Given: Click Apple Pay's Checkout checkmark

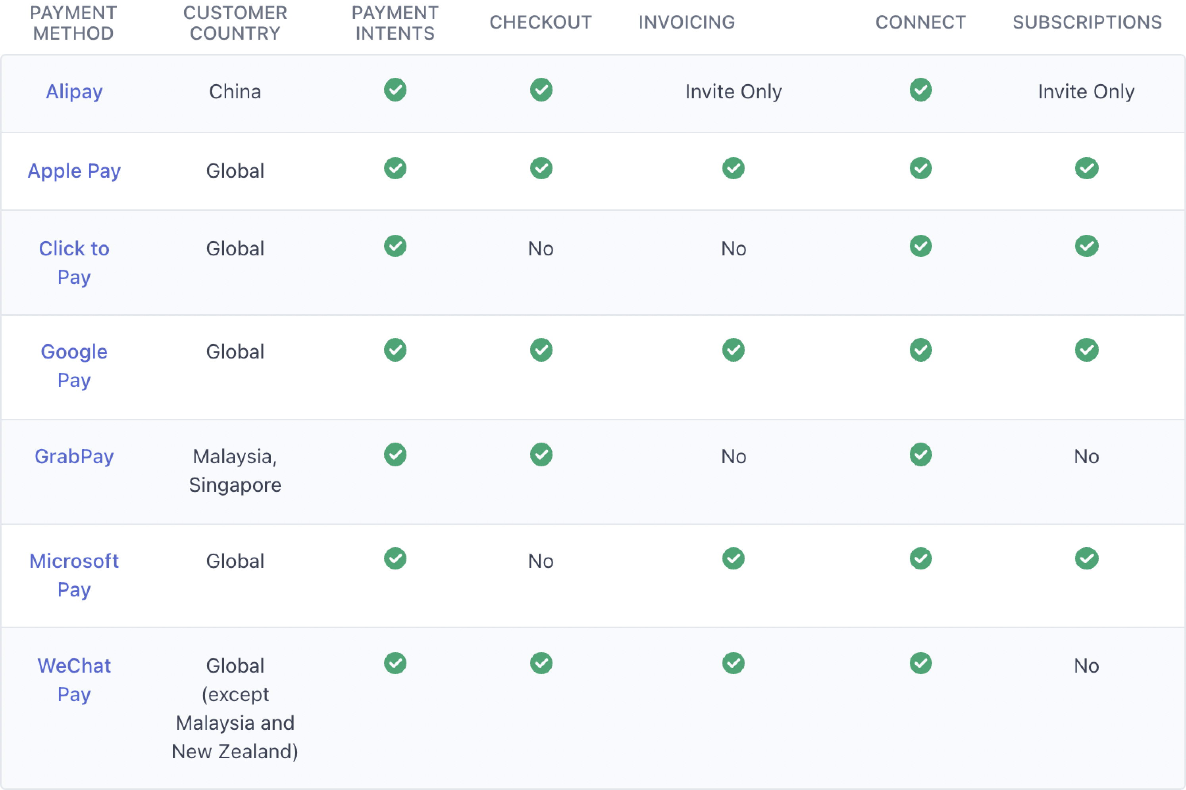Looking at the screenshot, I should pos(541,168).
